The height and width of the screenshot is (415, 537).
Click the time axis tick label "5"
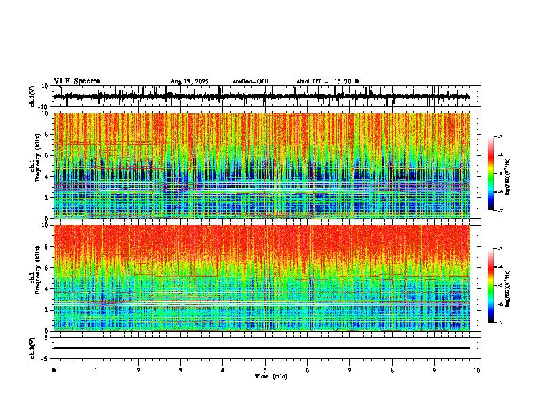(265, 370)
